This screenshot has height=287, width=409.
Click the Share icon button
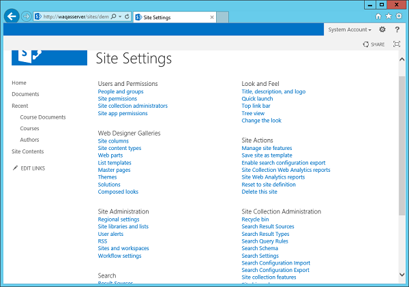point(374,44)
